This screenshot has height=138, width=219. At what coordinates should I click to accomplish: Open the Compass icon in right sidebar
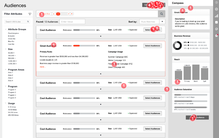[216, 9]
